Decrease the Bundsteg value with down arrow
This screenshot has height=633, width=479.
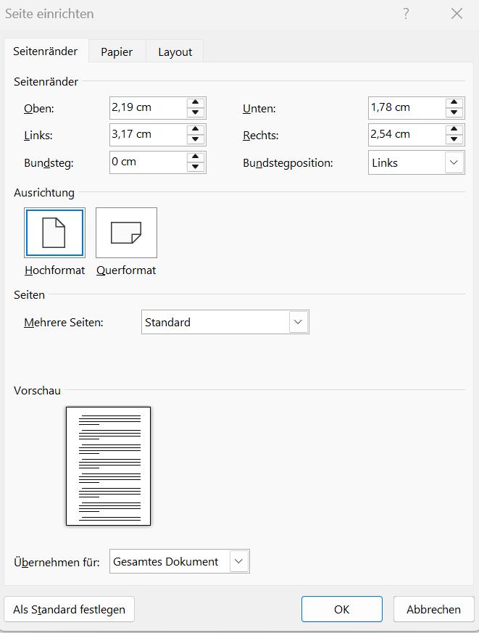tap(196, 167)
